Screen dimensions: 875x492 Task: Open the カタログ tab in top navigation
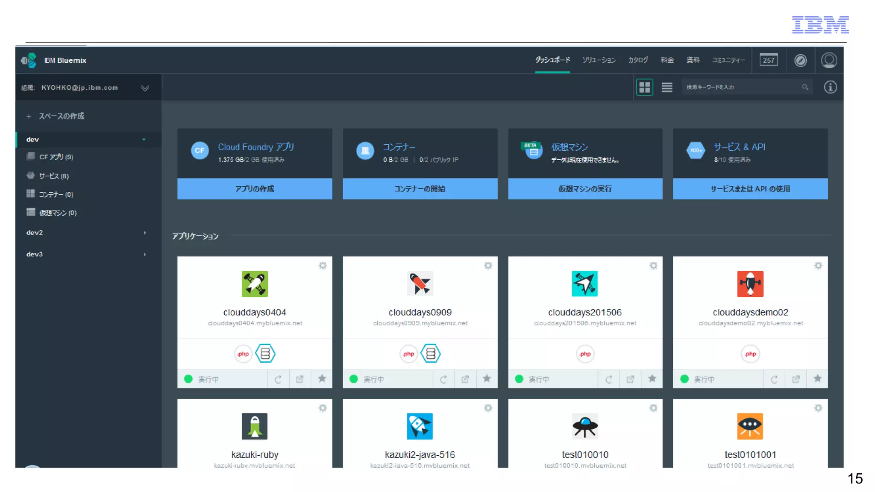click(638, 60)
